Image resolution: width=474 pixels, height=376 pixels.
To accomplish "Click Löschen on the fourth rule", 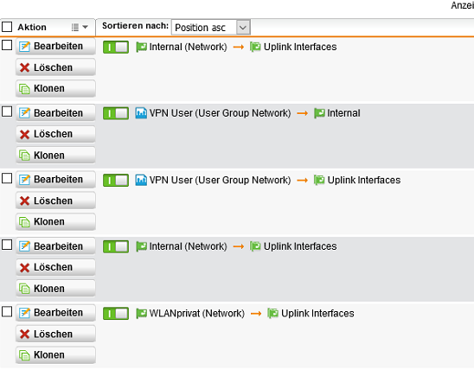I will [x=55, y=268].
